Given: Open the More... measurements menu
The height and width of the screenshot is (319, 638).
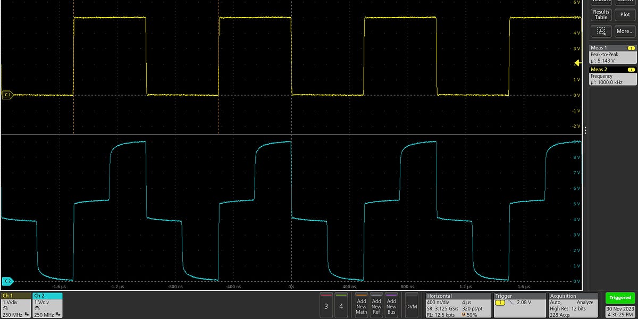Looking at the screenshot, I should (x=624, y=31).
